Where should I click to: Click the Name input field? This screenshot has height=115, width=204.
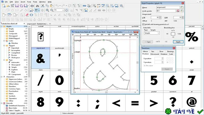(x=168, y=7)
